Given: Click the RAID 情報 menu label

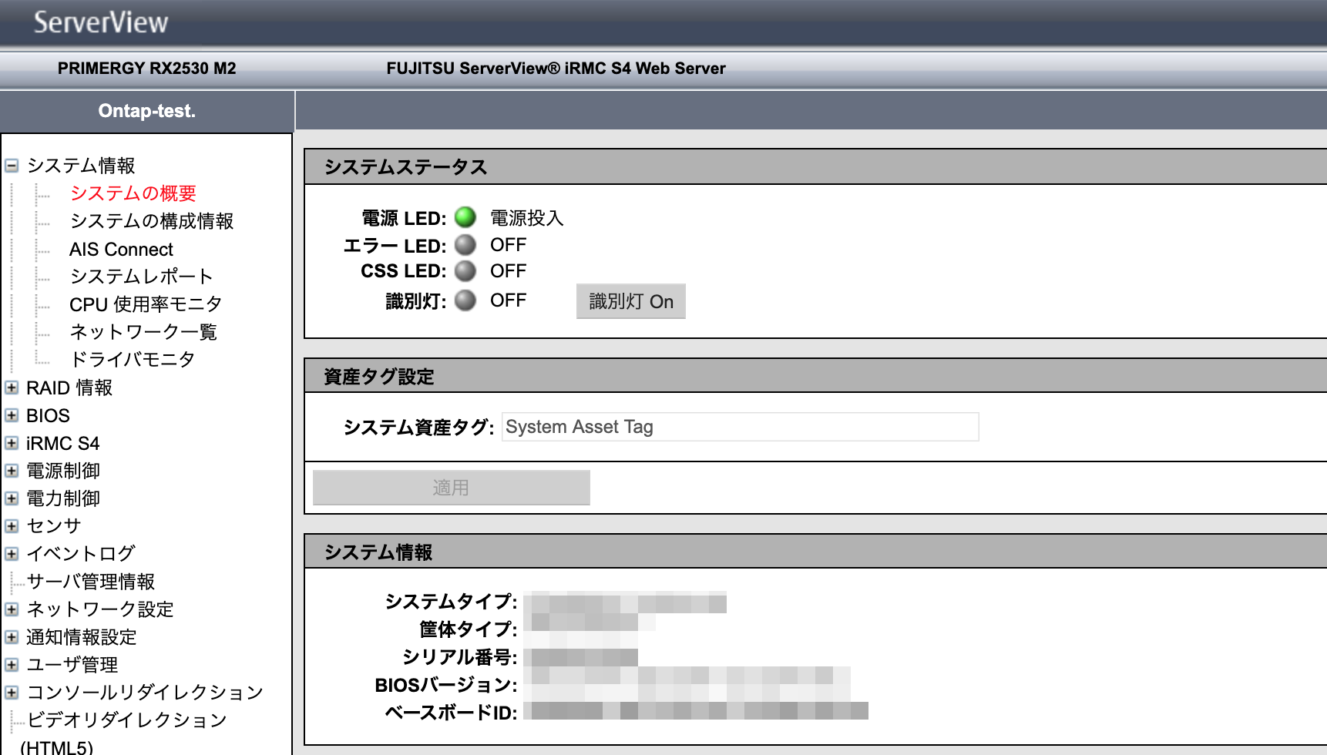Looking at the screenshot, I should tap(69, 388).
